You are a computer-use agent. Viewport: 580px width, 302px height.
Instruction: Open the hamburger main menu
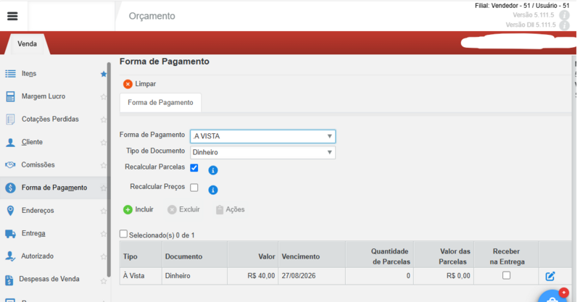(12, 16)
